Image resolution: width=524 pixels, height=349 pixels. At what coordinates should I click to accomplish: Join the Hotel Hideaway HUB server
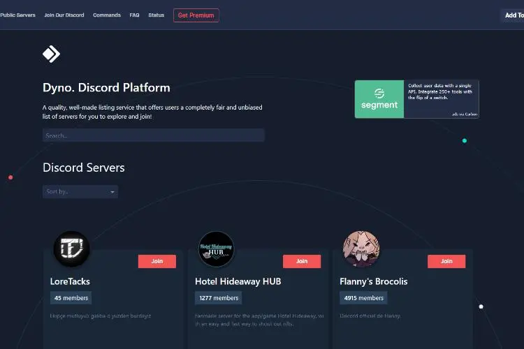click(x=302, y=261)
